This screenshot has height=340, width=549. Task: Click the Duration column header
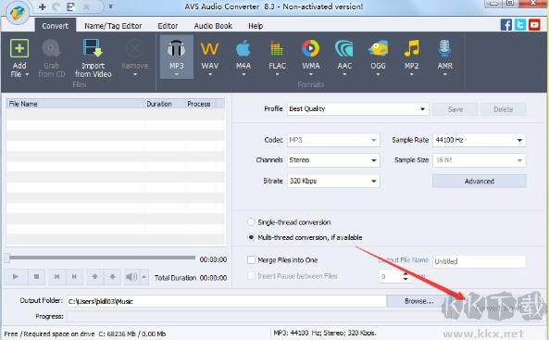[165, 104]
